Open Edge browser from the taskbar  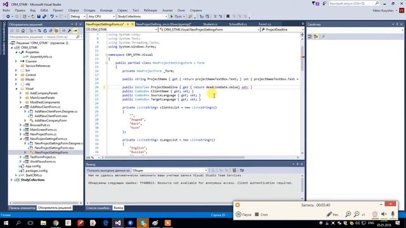(105, 223)
